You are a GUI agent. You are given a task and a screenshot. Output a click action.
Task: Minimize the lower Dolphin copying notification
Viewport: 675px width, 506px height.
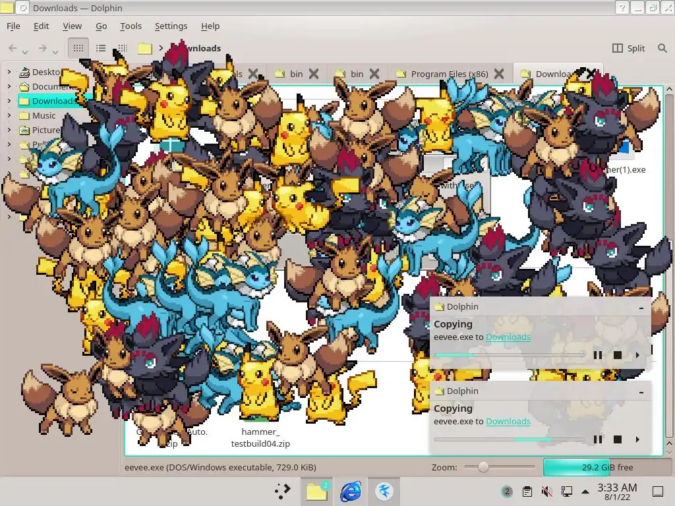[641, 391]
